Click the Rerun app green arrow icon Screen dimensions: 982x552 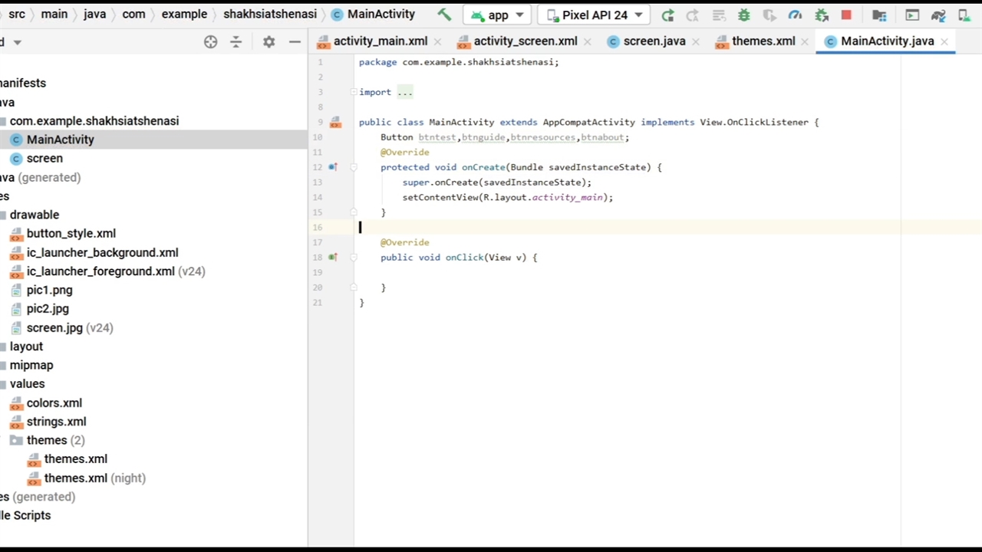[x=667, y=15]
